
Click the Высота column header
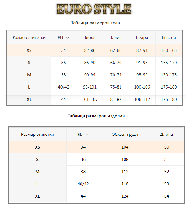(x=169, y=38)
